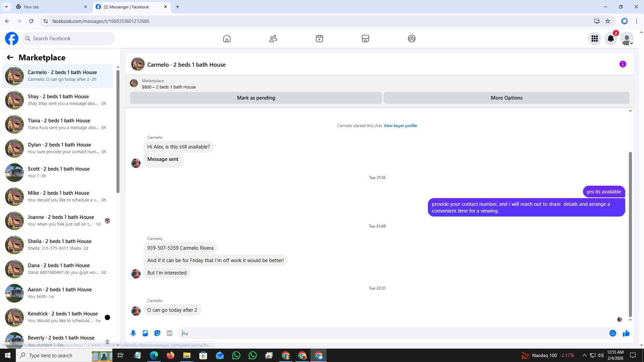Open the Groups icon in navigation

[x=412, y=39]
